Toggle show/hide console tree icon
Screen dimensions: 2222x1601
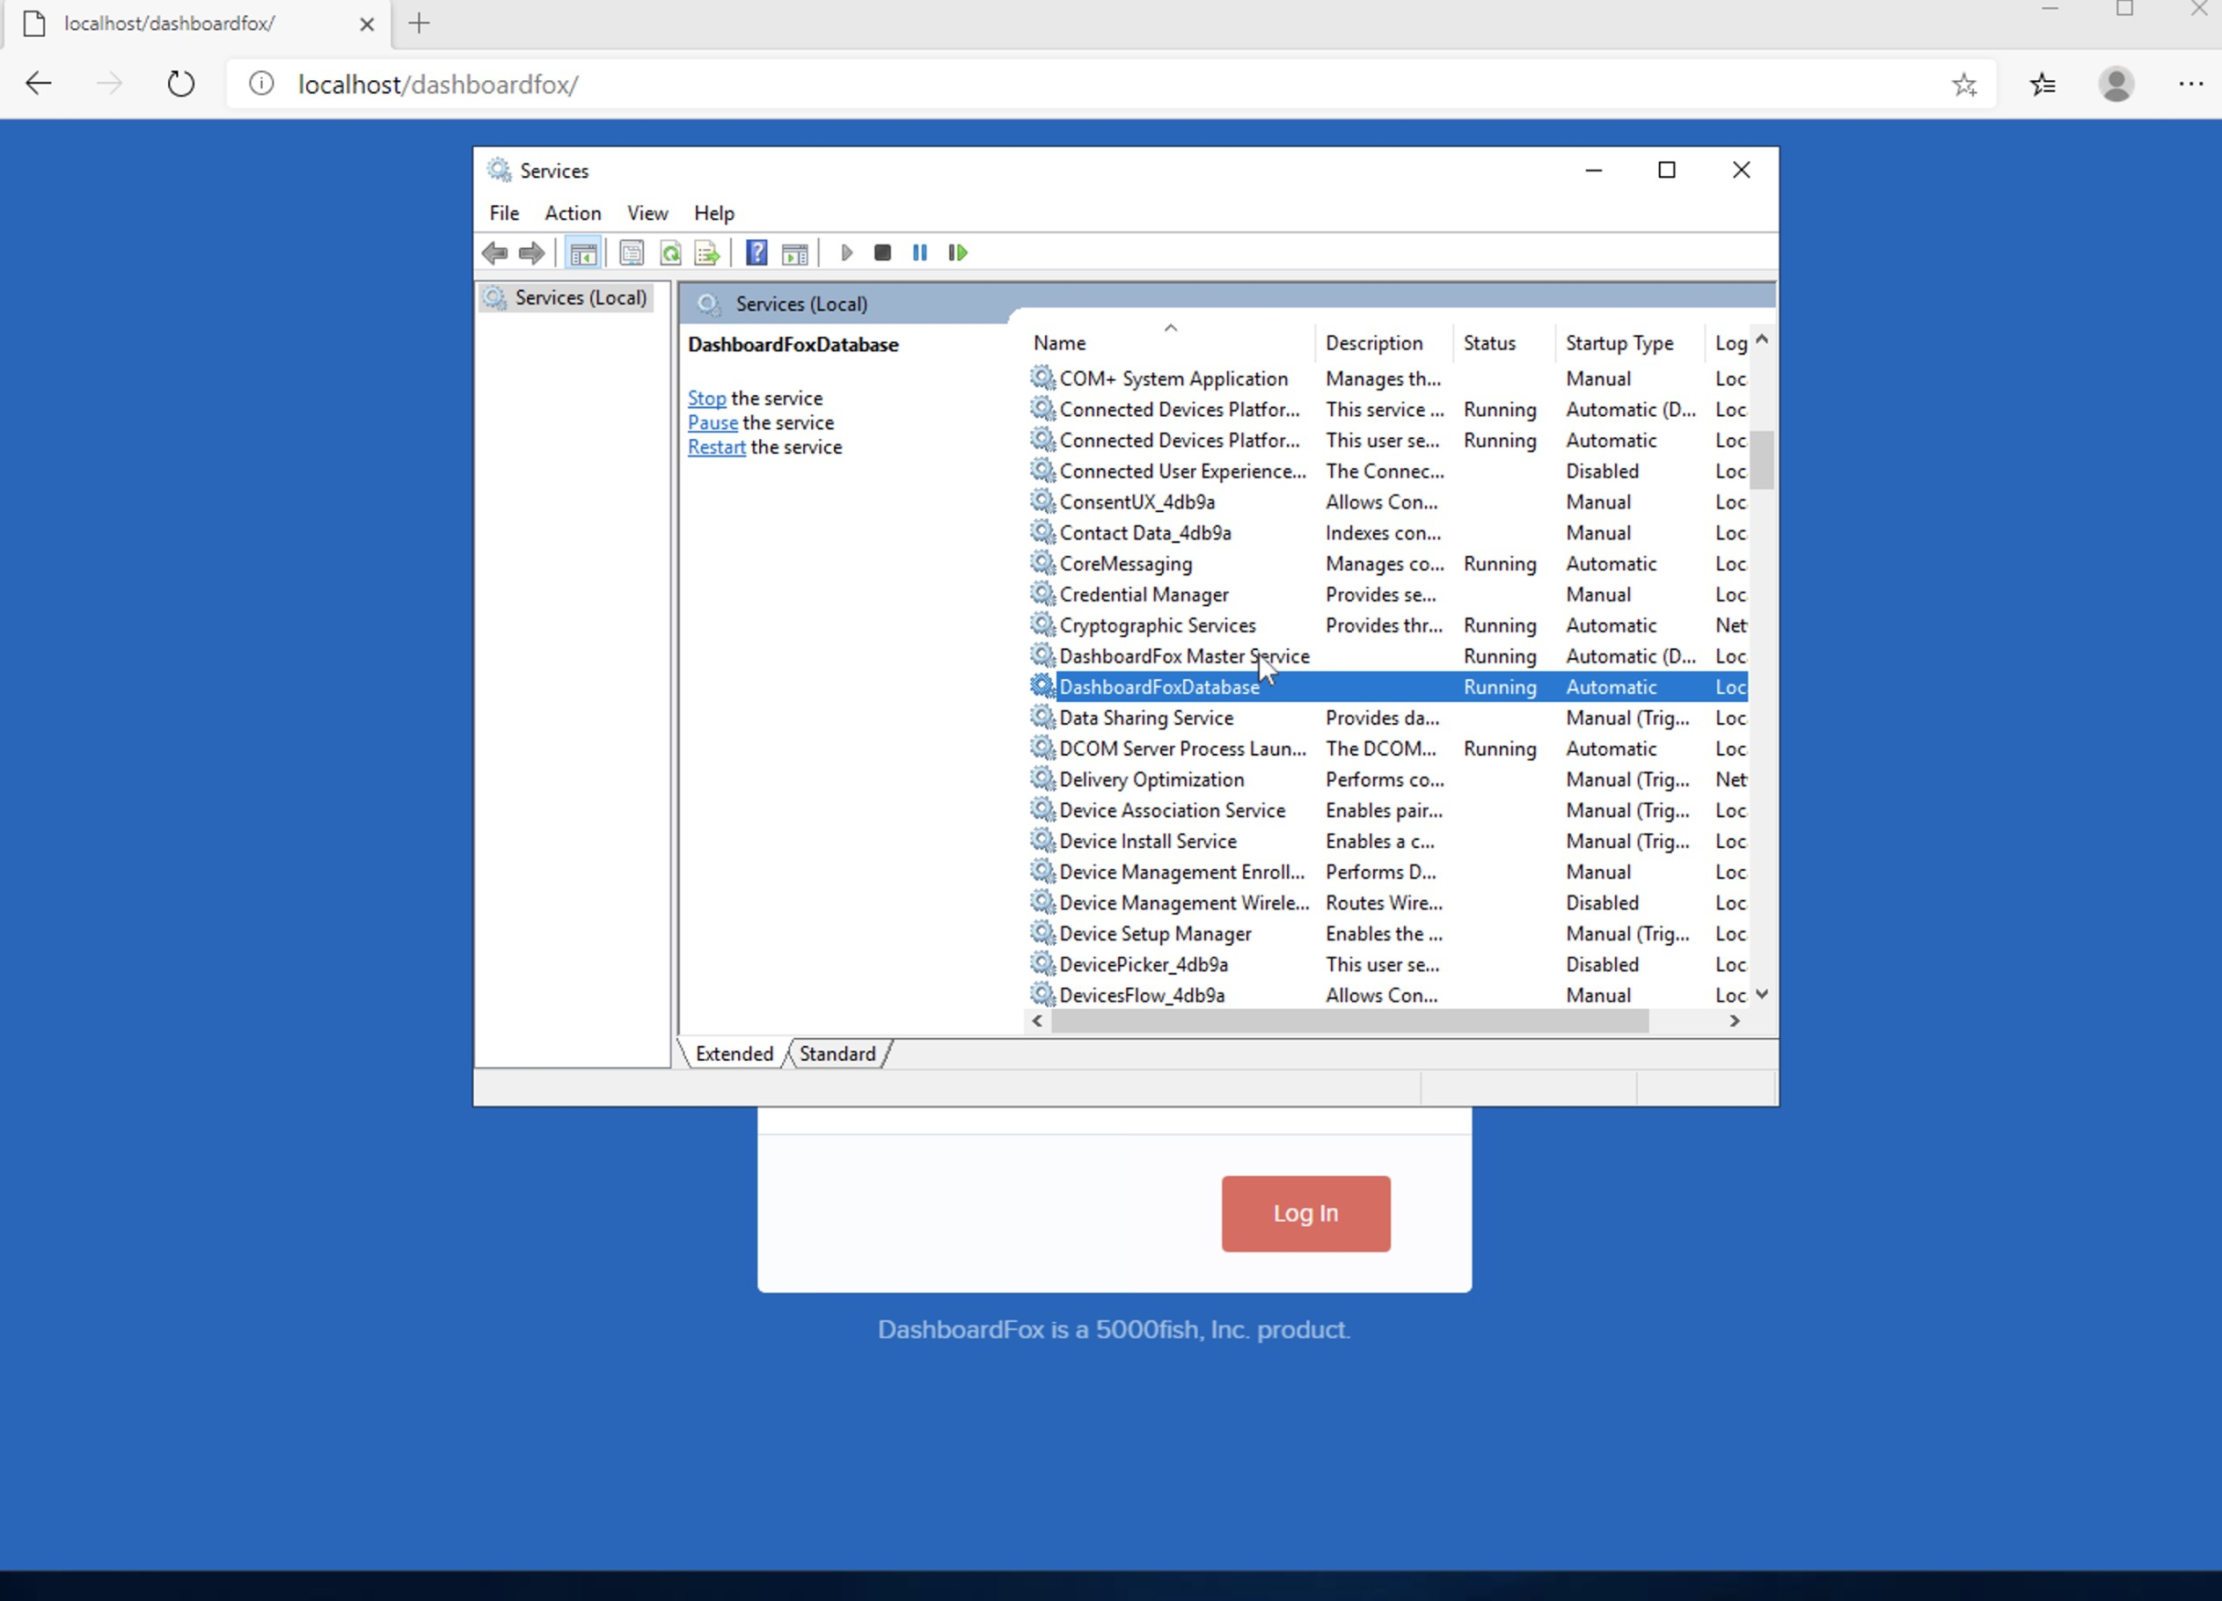(x=583, y=252)
